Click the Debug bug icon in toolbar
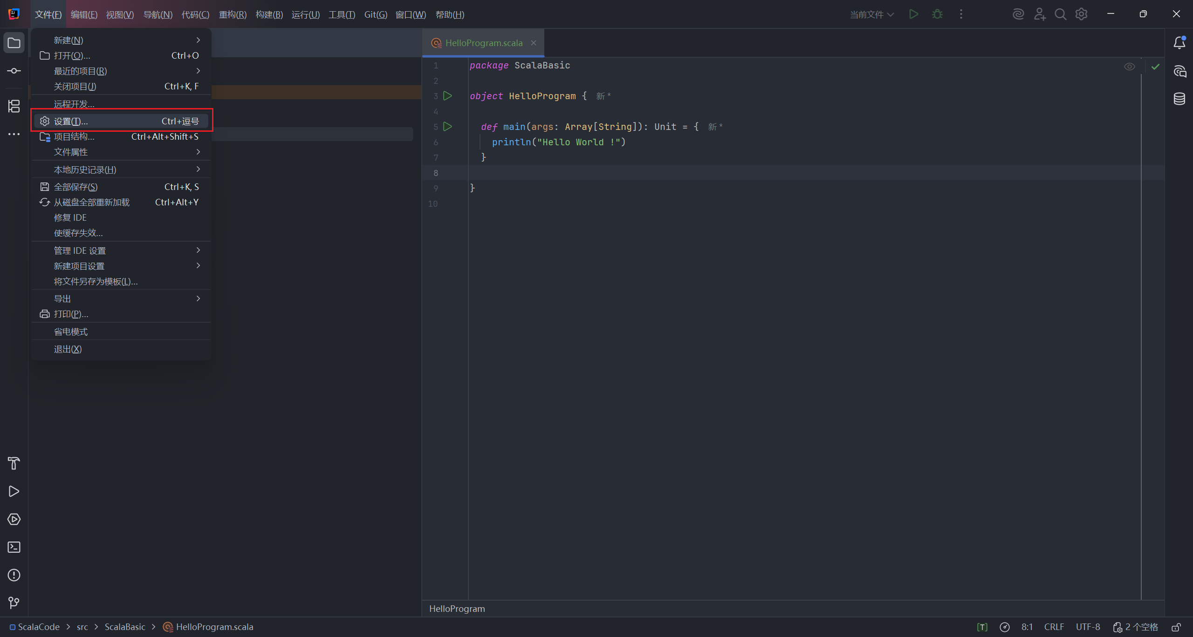The image size is (1193, 637). [x=937, y=14]
